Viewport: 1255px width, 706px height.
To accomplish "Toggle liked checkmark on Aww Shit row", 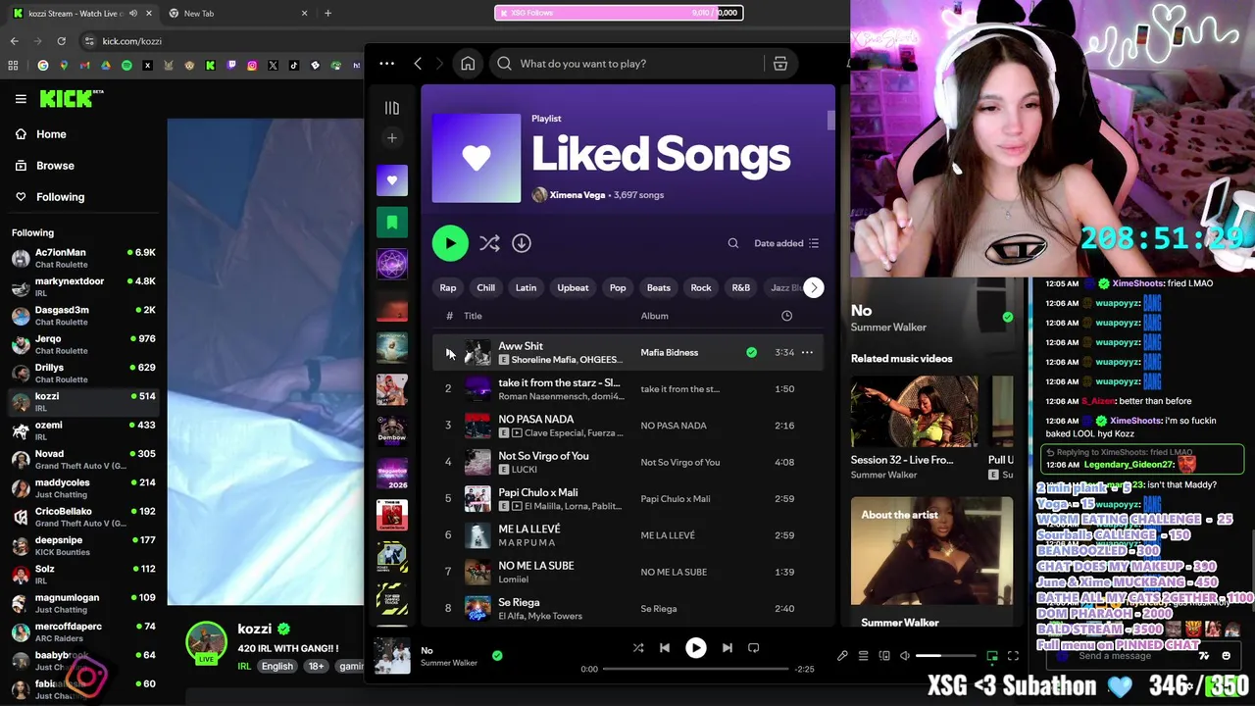I will click(x=751, y=352).
